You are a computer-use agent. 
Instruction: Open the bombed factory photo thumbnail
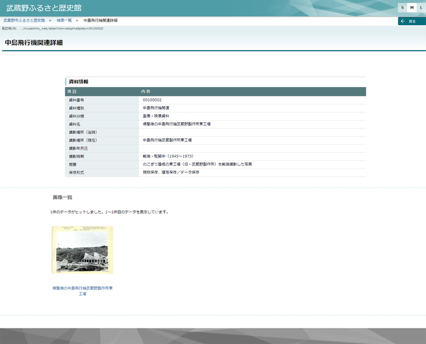[x=82, y=250]
